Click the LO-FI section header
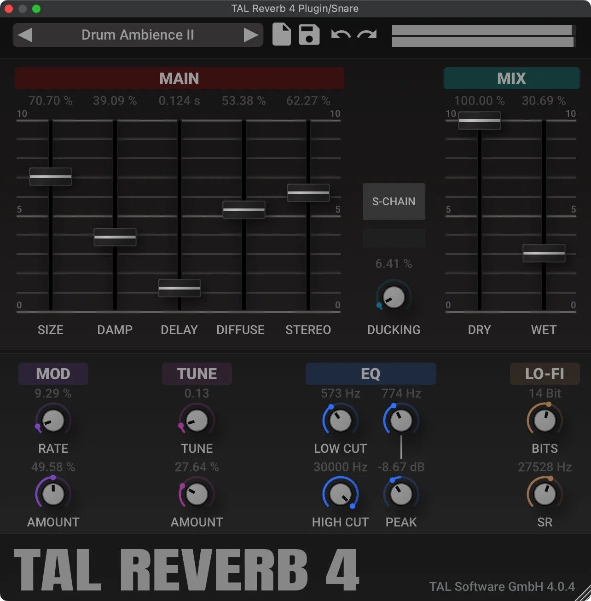This screenshot has width=591, height=601. coord(545,374)
